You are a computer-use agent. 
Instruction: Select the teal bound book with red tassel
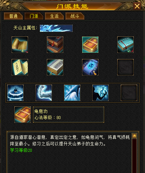pos(126,45)
